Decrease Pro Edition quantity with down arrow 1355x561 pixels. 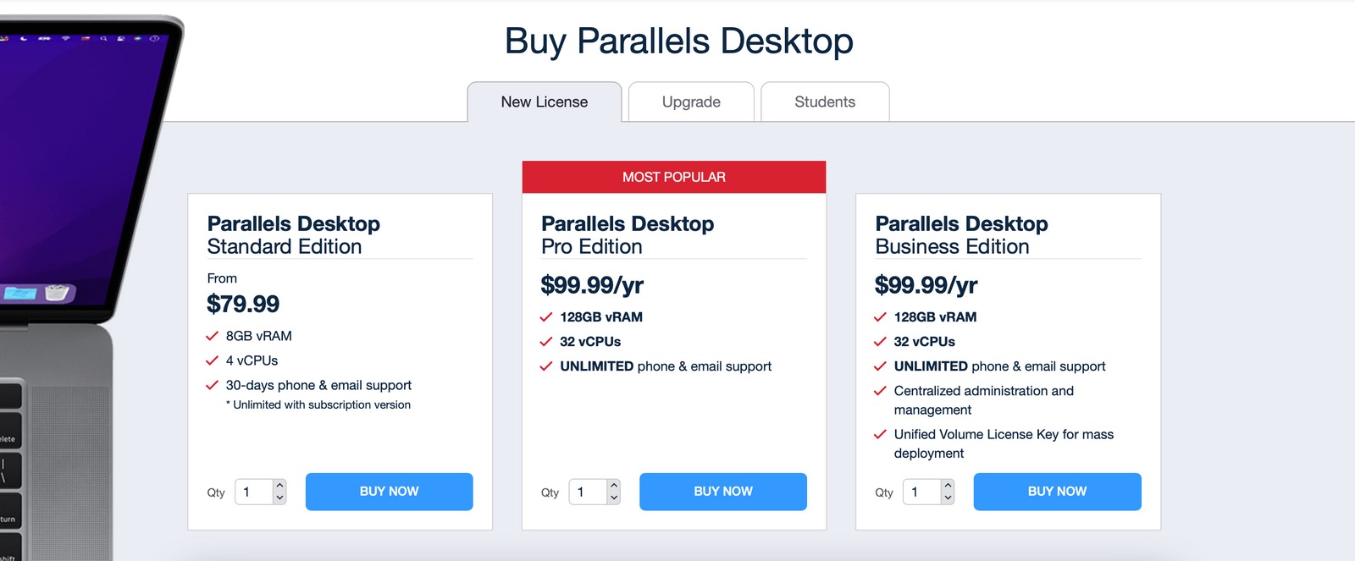point(614,498)
